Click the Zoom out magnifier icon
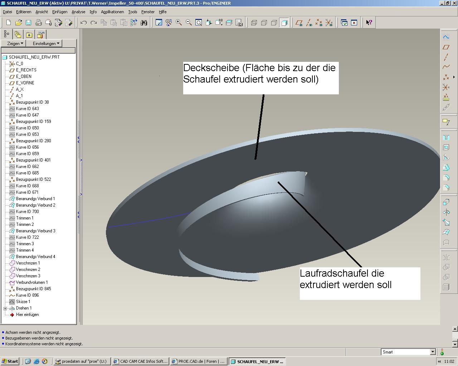458x366 pixels. click(x=189, y=23)
